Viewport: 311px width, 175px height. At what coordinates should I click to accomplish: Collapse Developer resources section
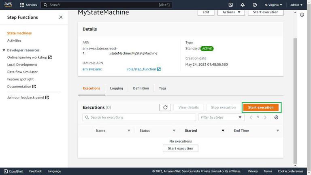tap(4, 50)
